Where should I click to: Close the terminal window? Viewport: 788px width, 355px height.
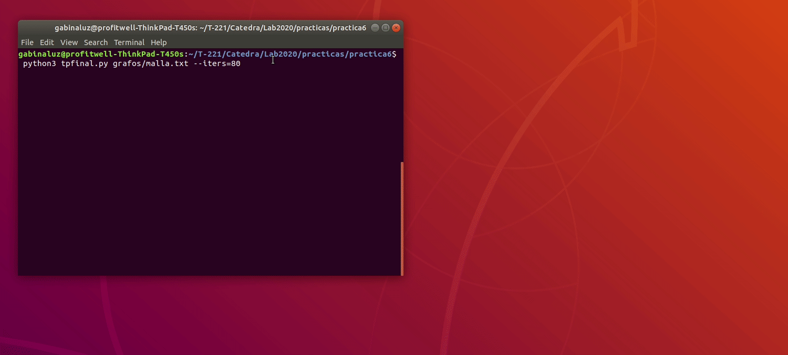tap(396, 28)
